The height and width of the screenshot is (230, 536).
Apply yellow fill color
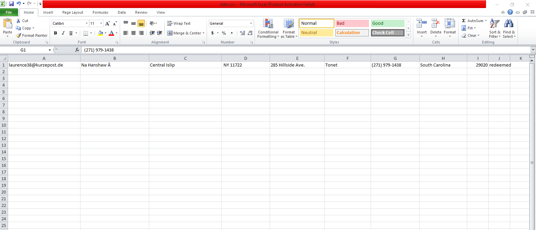point(100,33)
